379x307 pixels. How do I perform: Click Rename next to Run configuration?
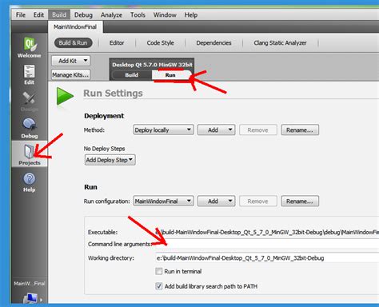point(300,201)
